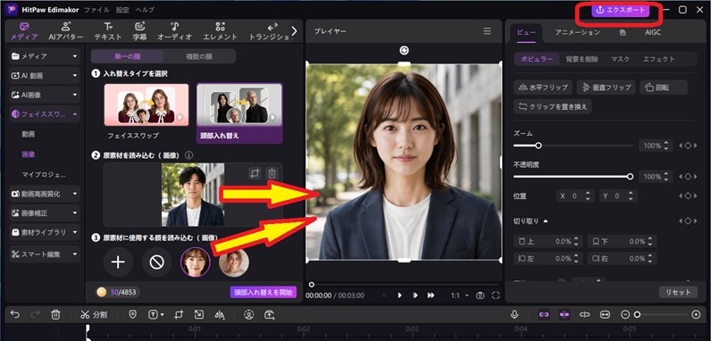The image size is (711, 341).
Task: Click the 不透明度 slider handle
Action: tap(630, 177)
